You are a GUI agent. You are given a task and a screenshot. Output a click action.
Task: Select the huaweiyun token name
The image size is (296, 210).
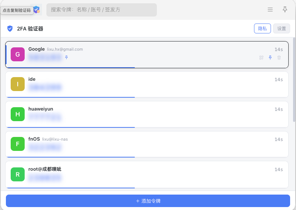click(x=41, y=109)
